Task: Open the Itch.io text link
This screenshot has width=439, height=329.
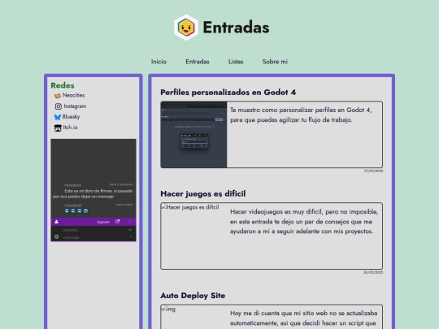Action: pos(70,128)
